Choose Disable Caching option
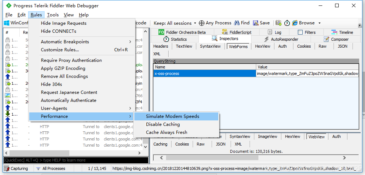365x175 pixels. 163,124
